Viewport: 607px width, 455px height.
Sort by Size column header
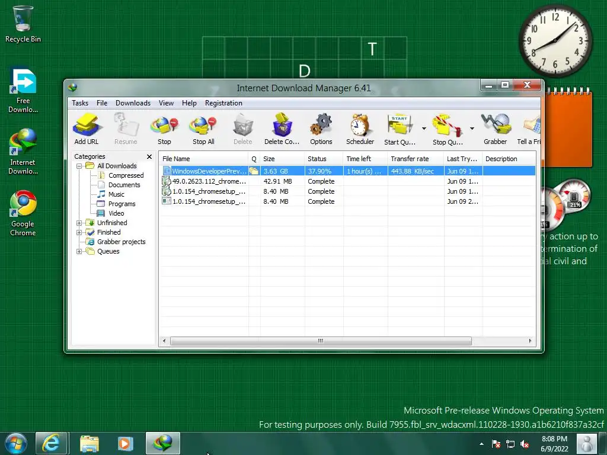[282, 159]
